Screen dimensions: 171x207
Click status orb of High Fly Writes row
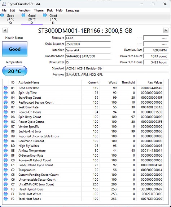tap(5, 145)
